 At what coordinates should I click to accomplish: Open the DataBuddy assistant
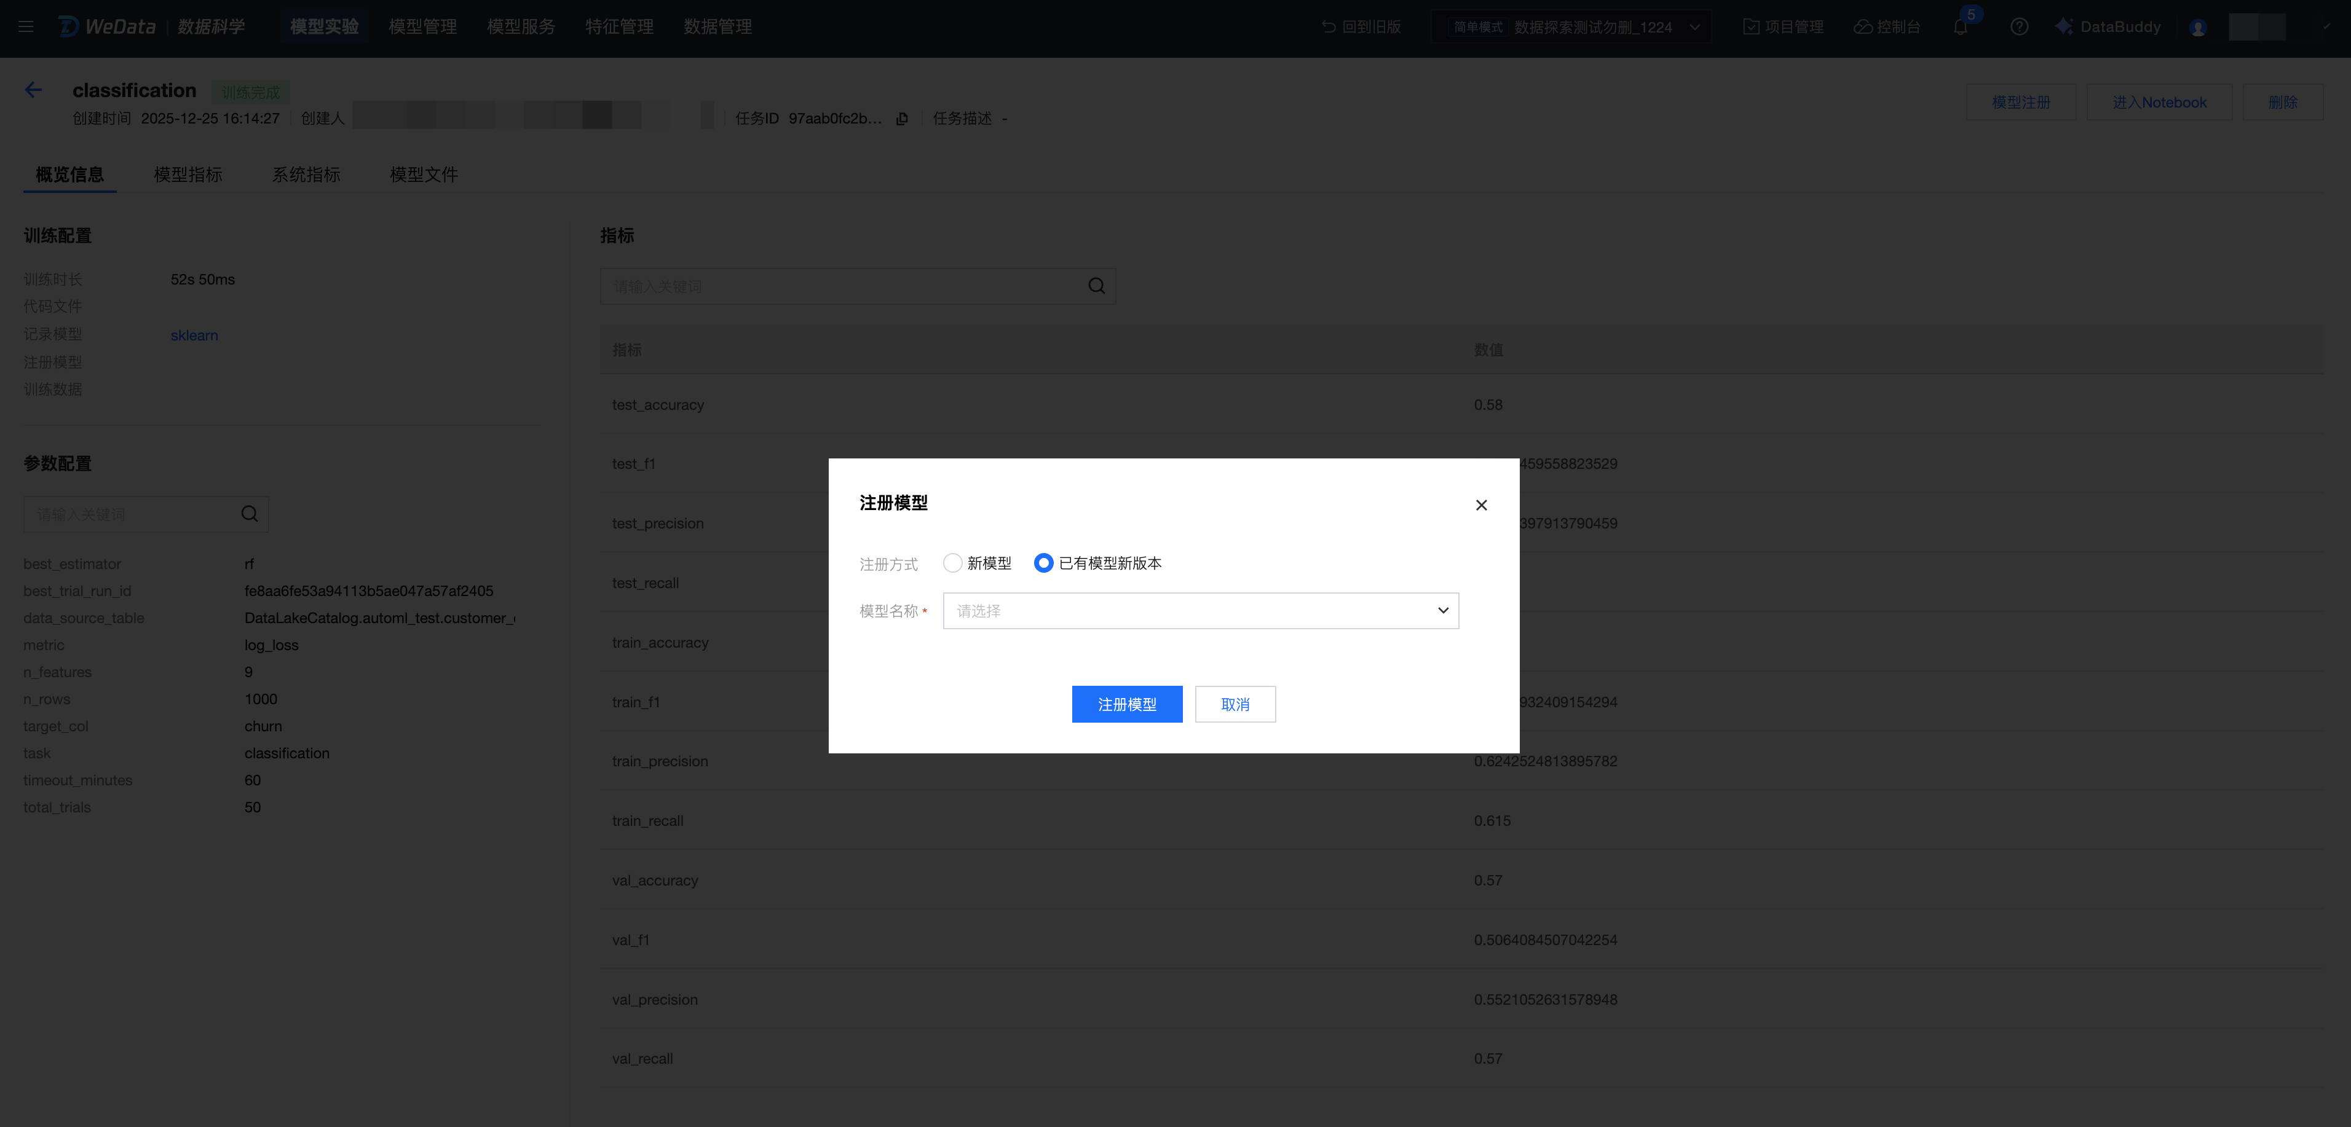coord(2108,26)
